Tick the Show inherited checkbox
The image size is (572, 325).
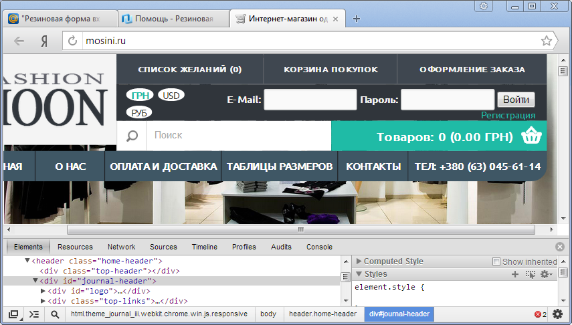click(x=496, y=261)
